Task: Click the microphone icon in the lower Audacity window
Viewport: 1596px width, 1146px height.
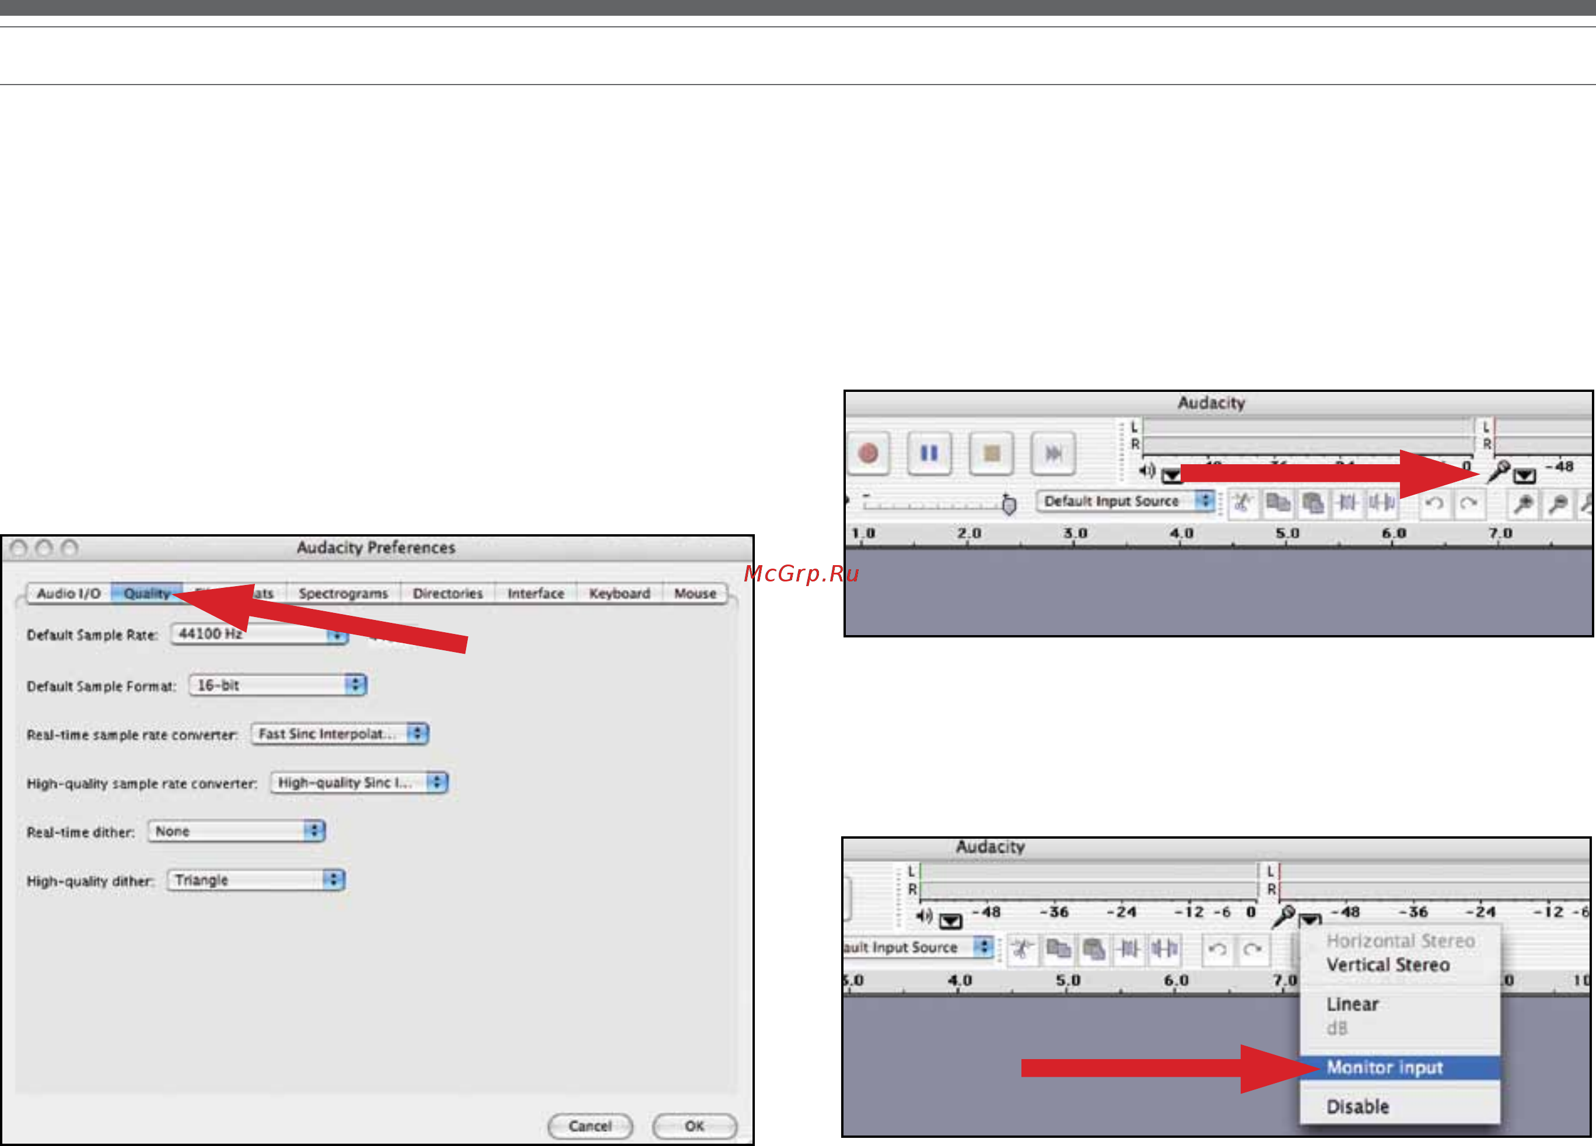Action: (1283, 916)
